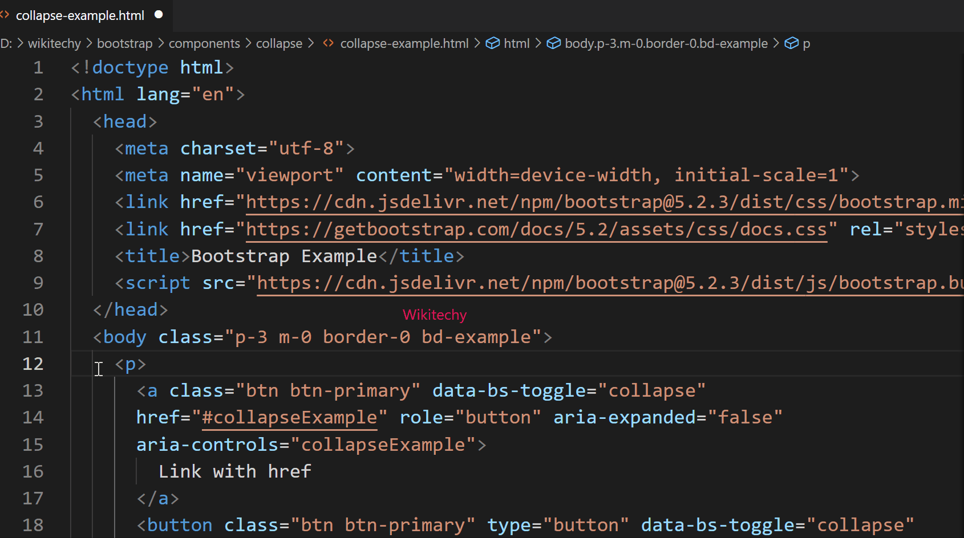Select wikitechy in the breadcrumb path

click(54, 43)
